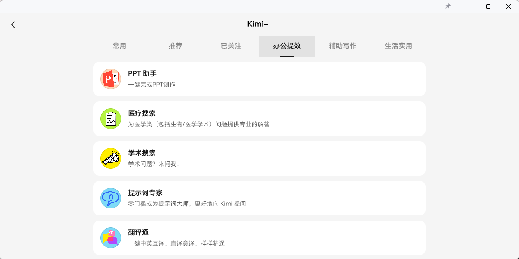Viewport: 519px width, 259px height.
Task: Select the 已关注 tab
Action: click(x=231, y=46)
